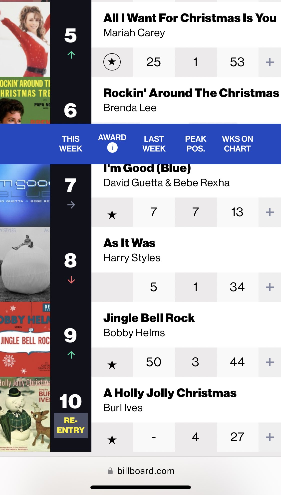Image resolution: width=281 pixels, height=495 pixels.
Task: Tap star award icon for Jingle Bell Rock
Action: click(112, 364)
